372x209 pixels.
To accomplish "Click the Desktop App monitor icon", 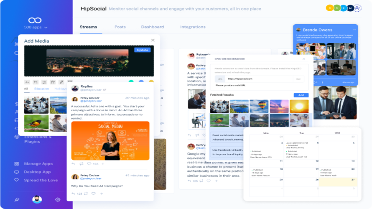I will click(16, 172).
